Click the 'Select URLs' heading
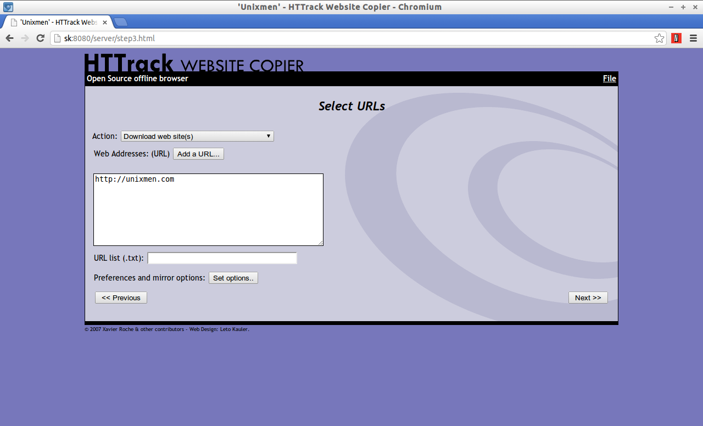The image size is (703, 426). click(351, 106)
